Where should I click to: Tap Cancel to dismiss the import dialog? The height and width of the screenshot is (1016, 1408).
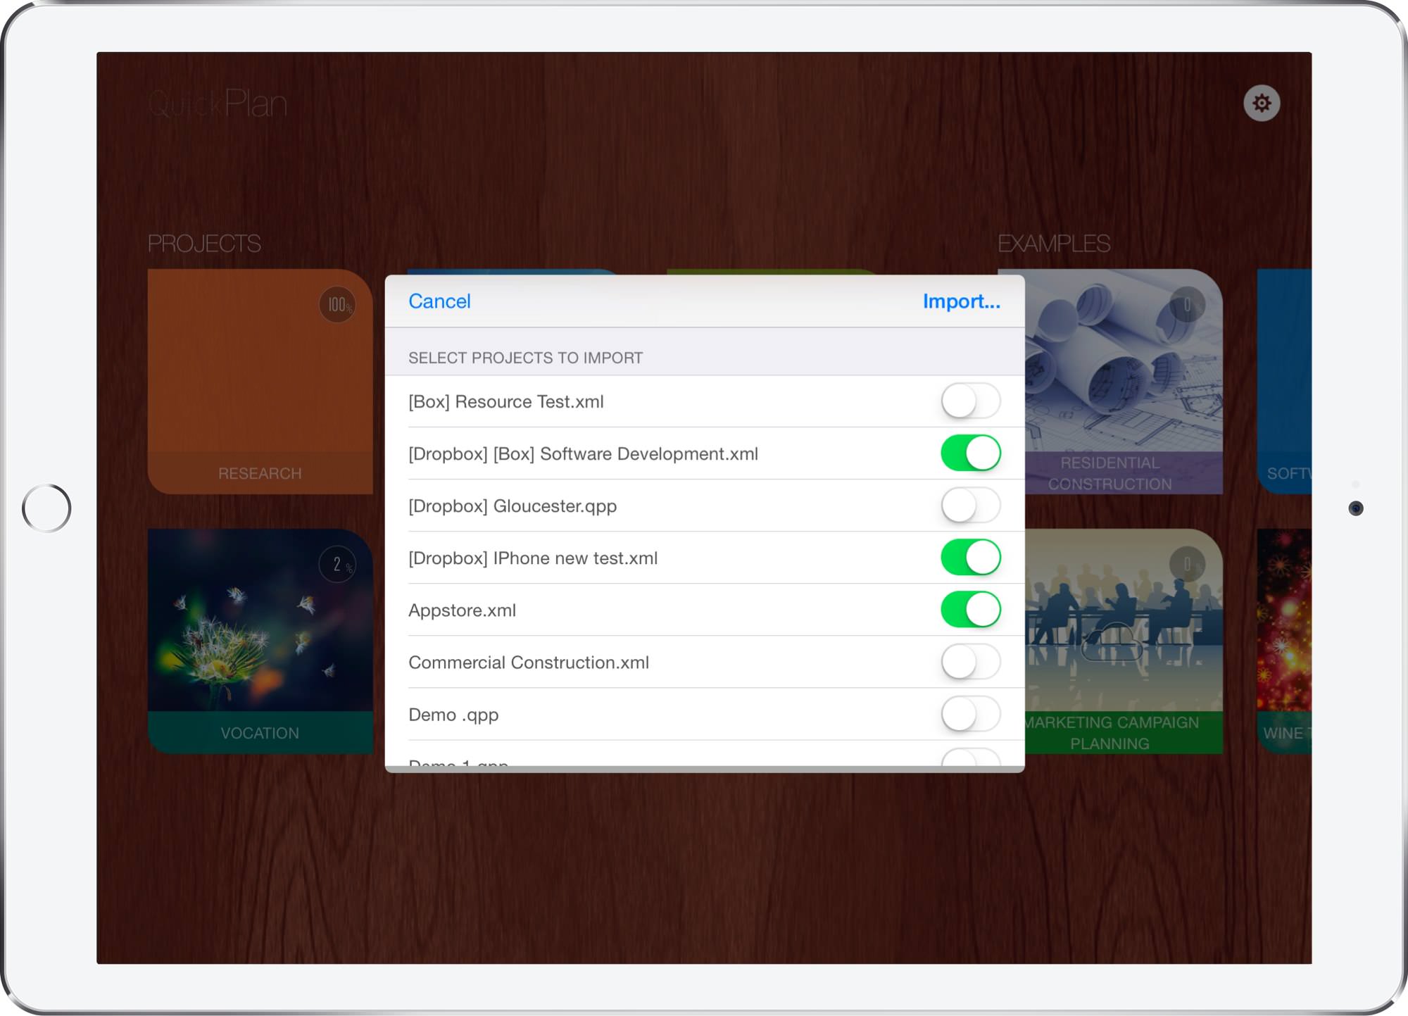439,301
